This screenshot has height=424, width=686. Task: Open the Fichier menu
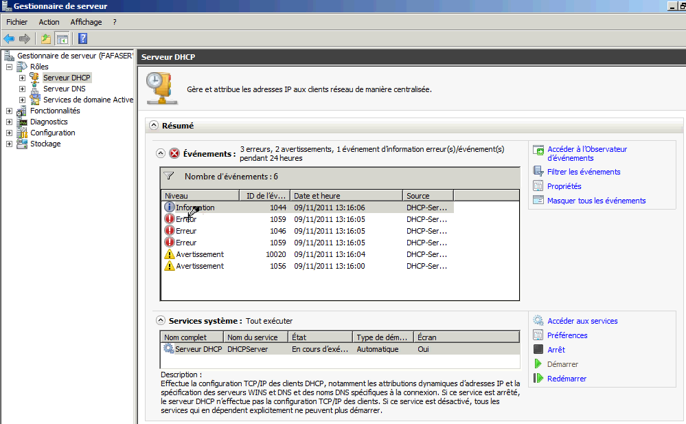[16, 22]
